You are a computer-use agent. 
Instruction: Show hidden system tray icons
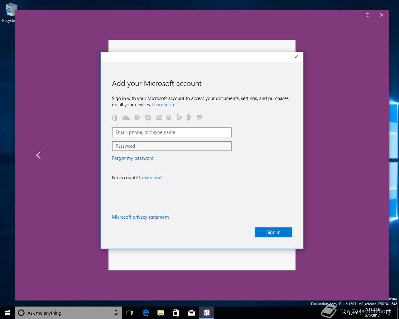click(x=344, y=312)
